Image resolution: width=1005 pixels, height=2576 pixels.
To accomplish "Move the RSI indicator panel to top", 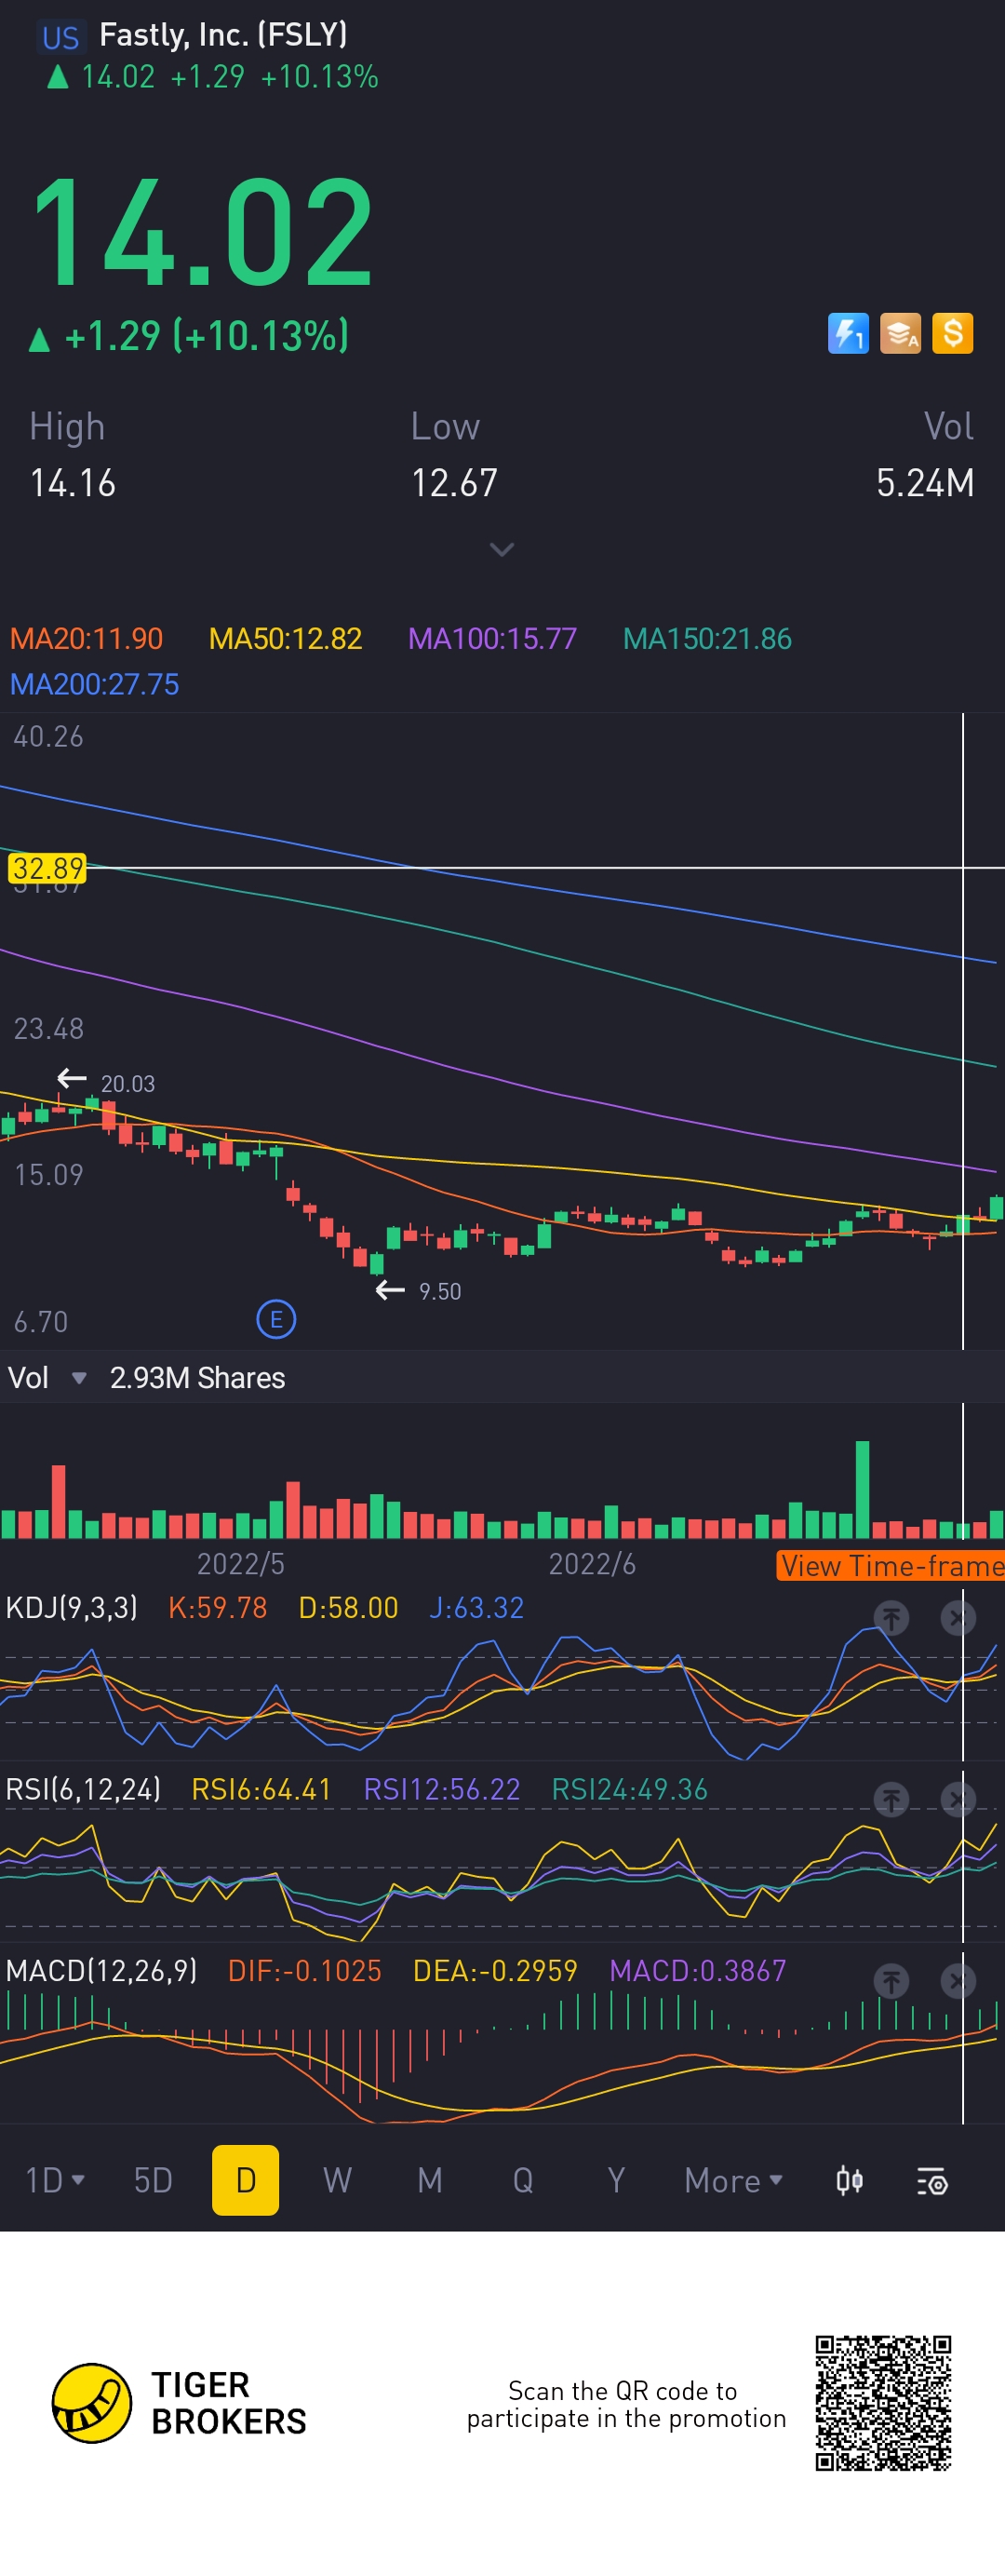I will (891, 1799).
